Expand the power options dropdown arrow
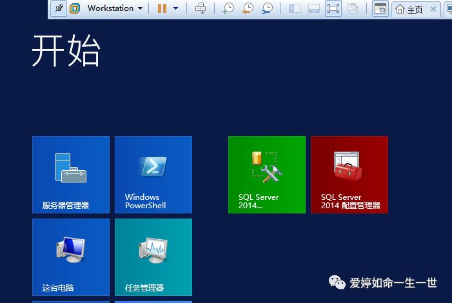This screenshot has width=452, height=303. (175, 8)
